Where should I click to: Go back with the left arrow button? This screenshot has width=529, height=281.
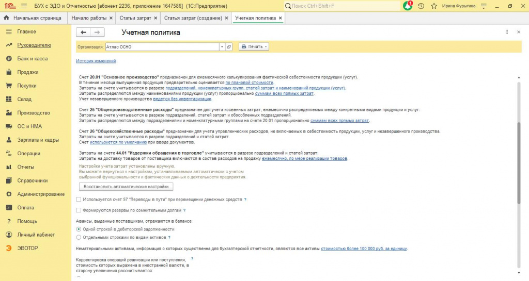[x=83, y=32]
